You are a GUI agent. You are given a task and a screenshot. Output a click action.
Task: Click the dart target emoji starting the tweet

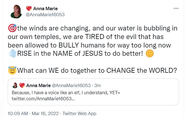coord(13,28)
